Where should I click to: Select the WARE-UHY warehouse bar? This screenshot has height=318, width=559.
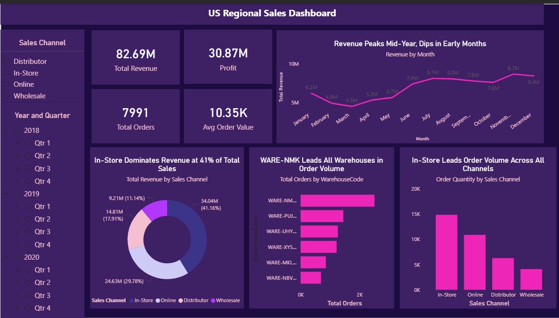319,231
